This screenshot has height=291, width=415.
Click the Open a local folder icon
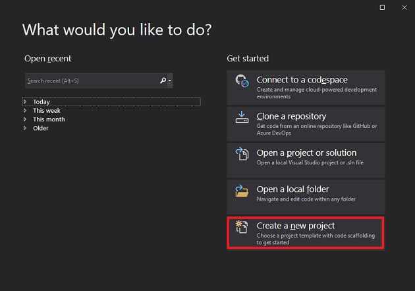pos(242,191)
